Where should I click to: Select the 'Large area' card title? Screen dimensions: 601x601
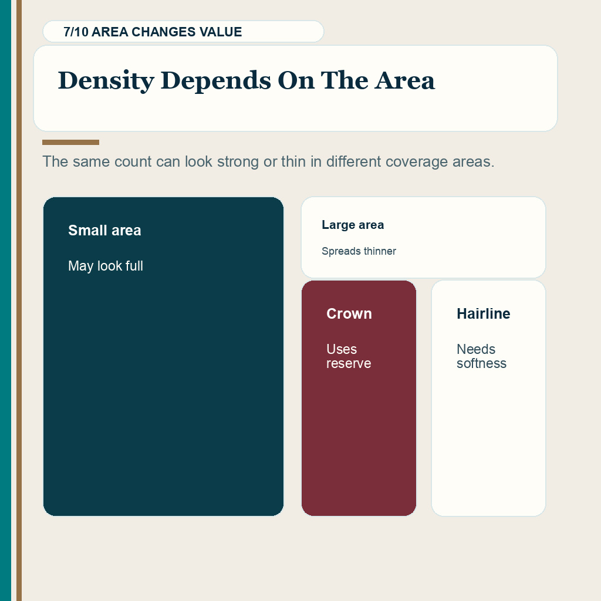(x=353, y=225)
